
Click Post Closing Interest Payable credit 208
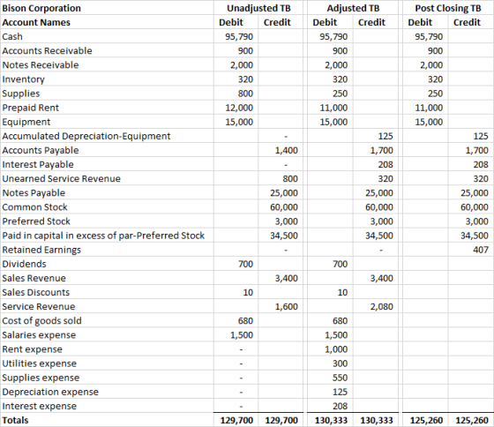[x=481, y=164]
